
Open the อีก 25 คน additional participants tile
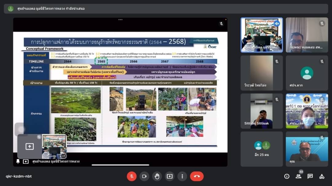(x=262, y=149)
